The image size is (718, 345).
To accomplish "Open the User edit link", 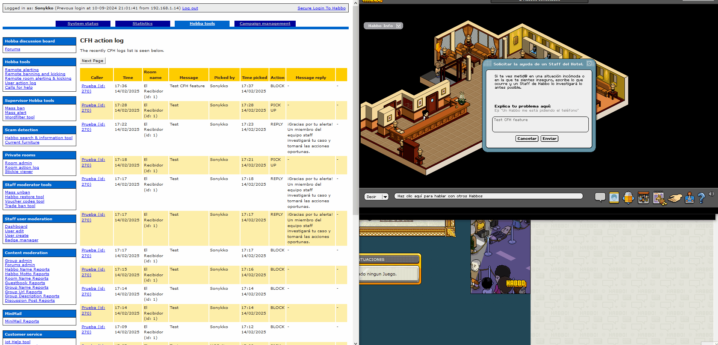I will tap(14, 231).
